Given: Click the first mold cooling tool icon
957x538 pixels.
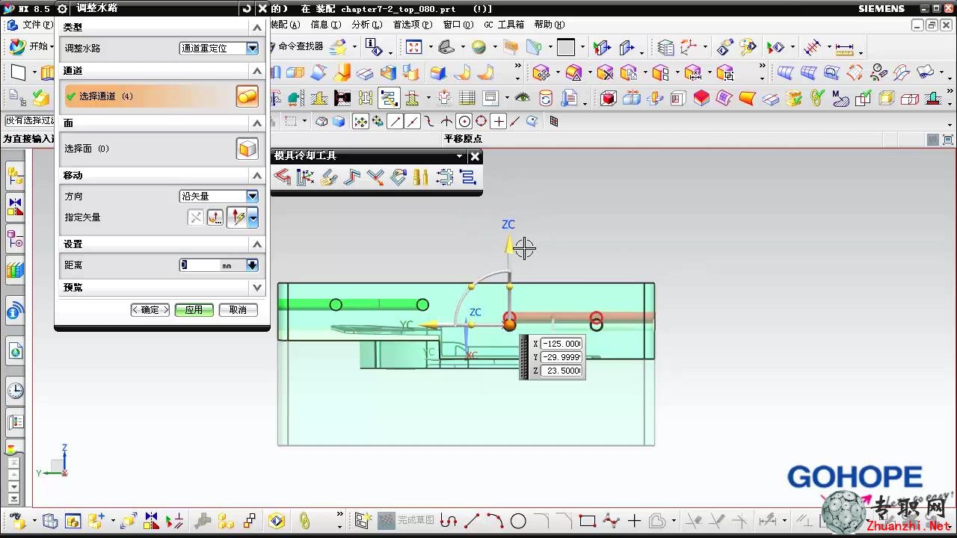Looking at the screenshot, I should point(283,177).
